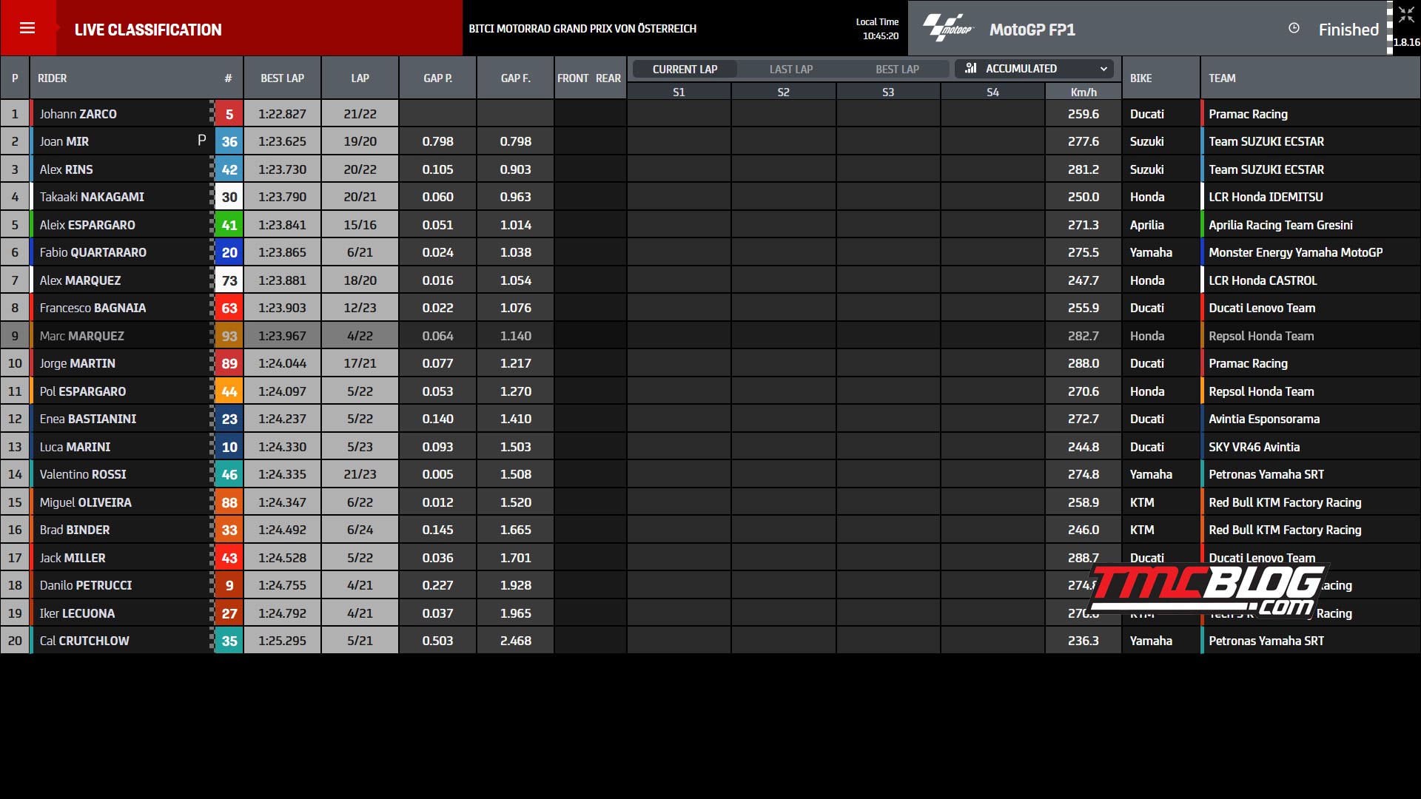Select rider Johann ZARCO
Image resolution: width=1421 pixels, height=799 pixels.
(78, 114)
